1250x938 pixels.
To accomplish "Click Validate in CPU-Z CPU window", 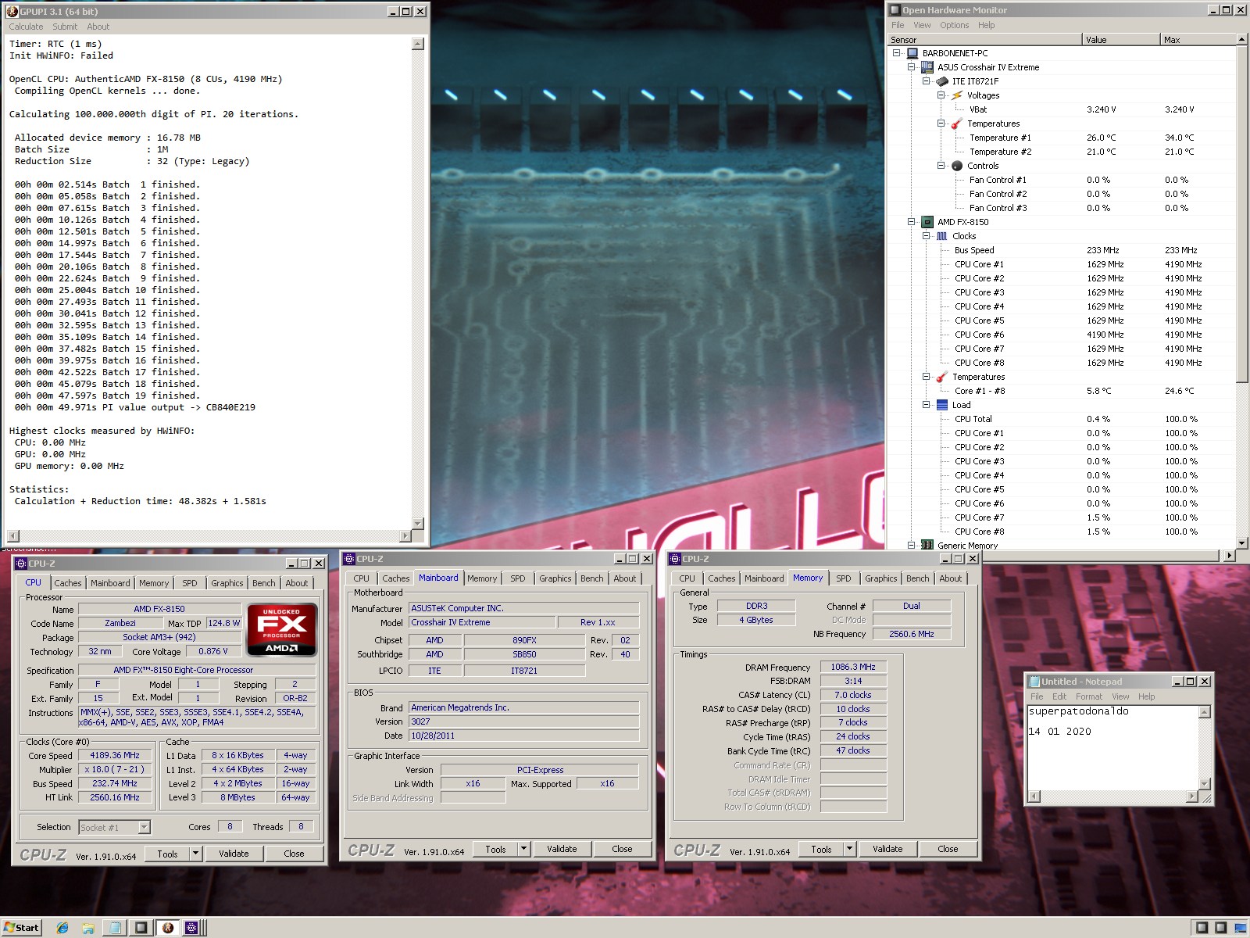I will click(234, 854).
